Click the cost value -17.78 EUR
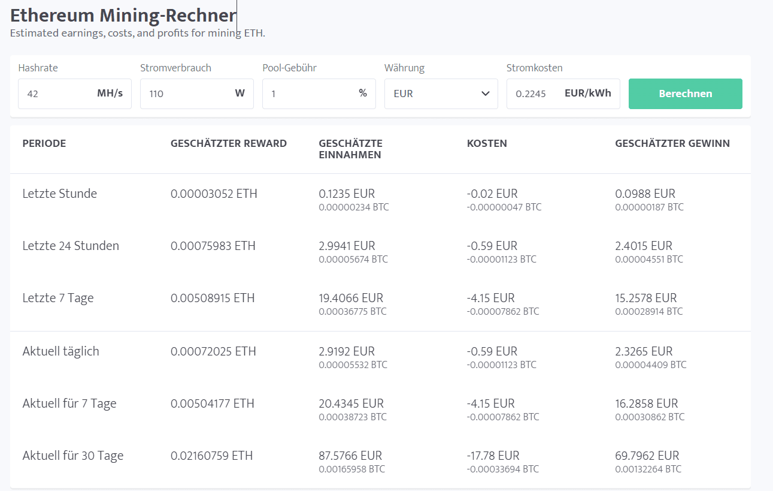Image resolution: width=773 pixels, height=491 pixels. coord(493,456)
